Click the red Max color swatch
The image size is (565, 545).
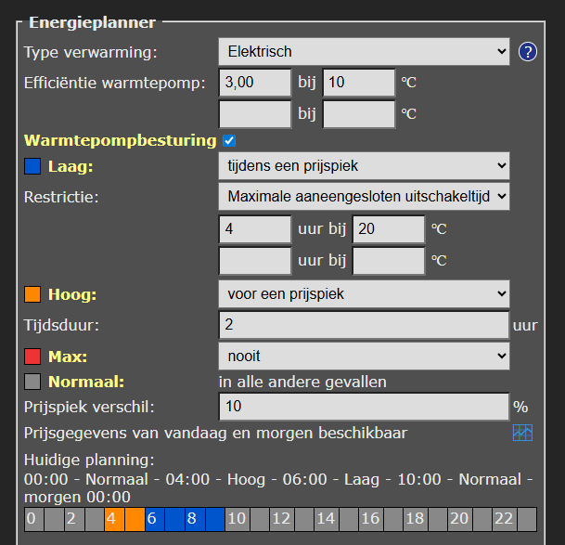(x=32, y=356)
